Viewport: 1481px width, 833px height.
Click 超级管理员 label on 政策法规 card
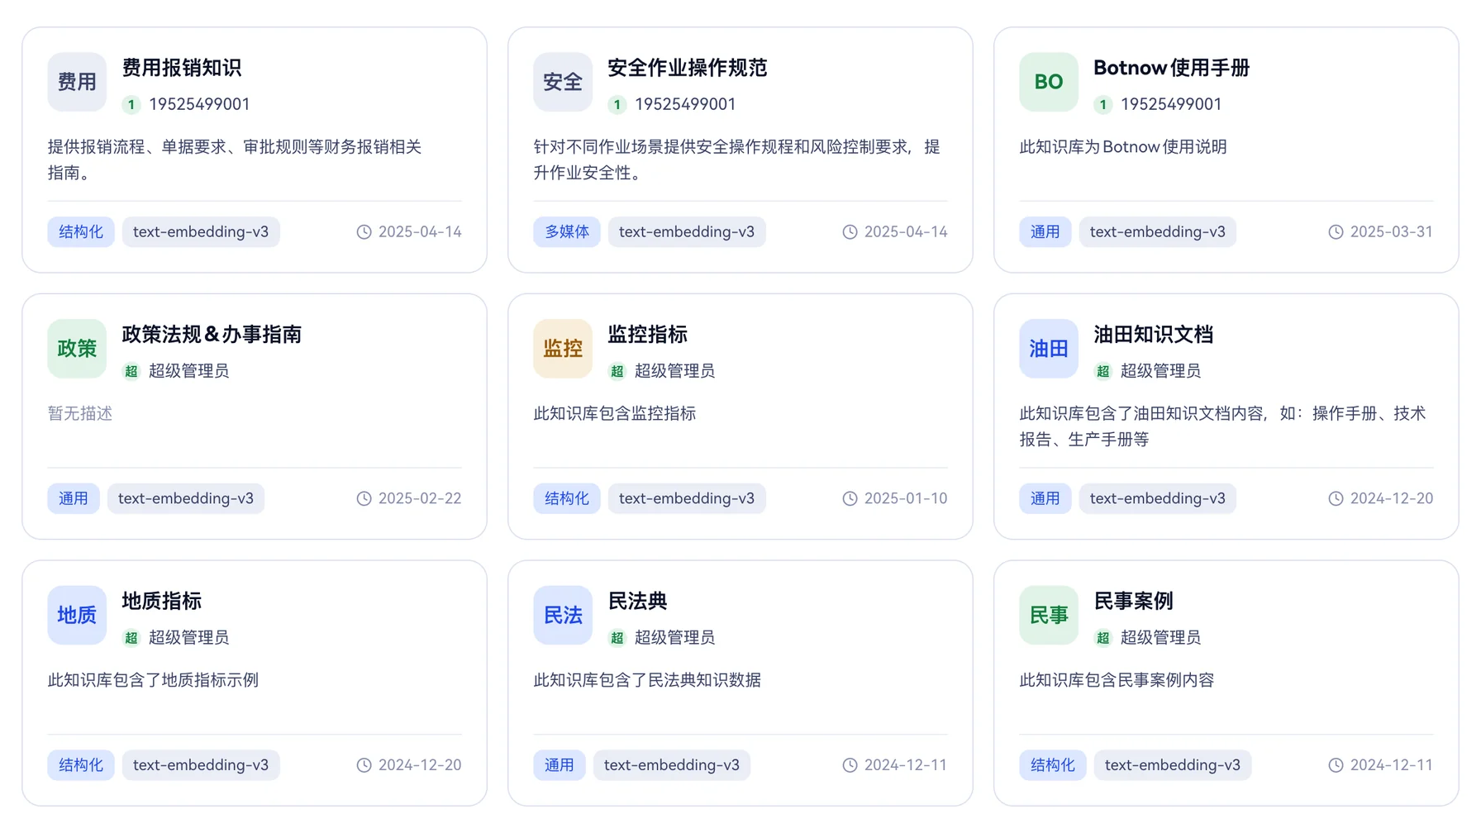coord(189,371)
